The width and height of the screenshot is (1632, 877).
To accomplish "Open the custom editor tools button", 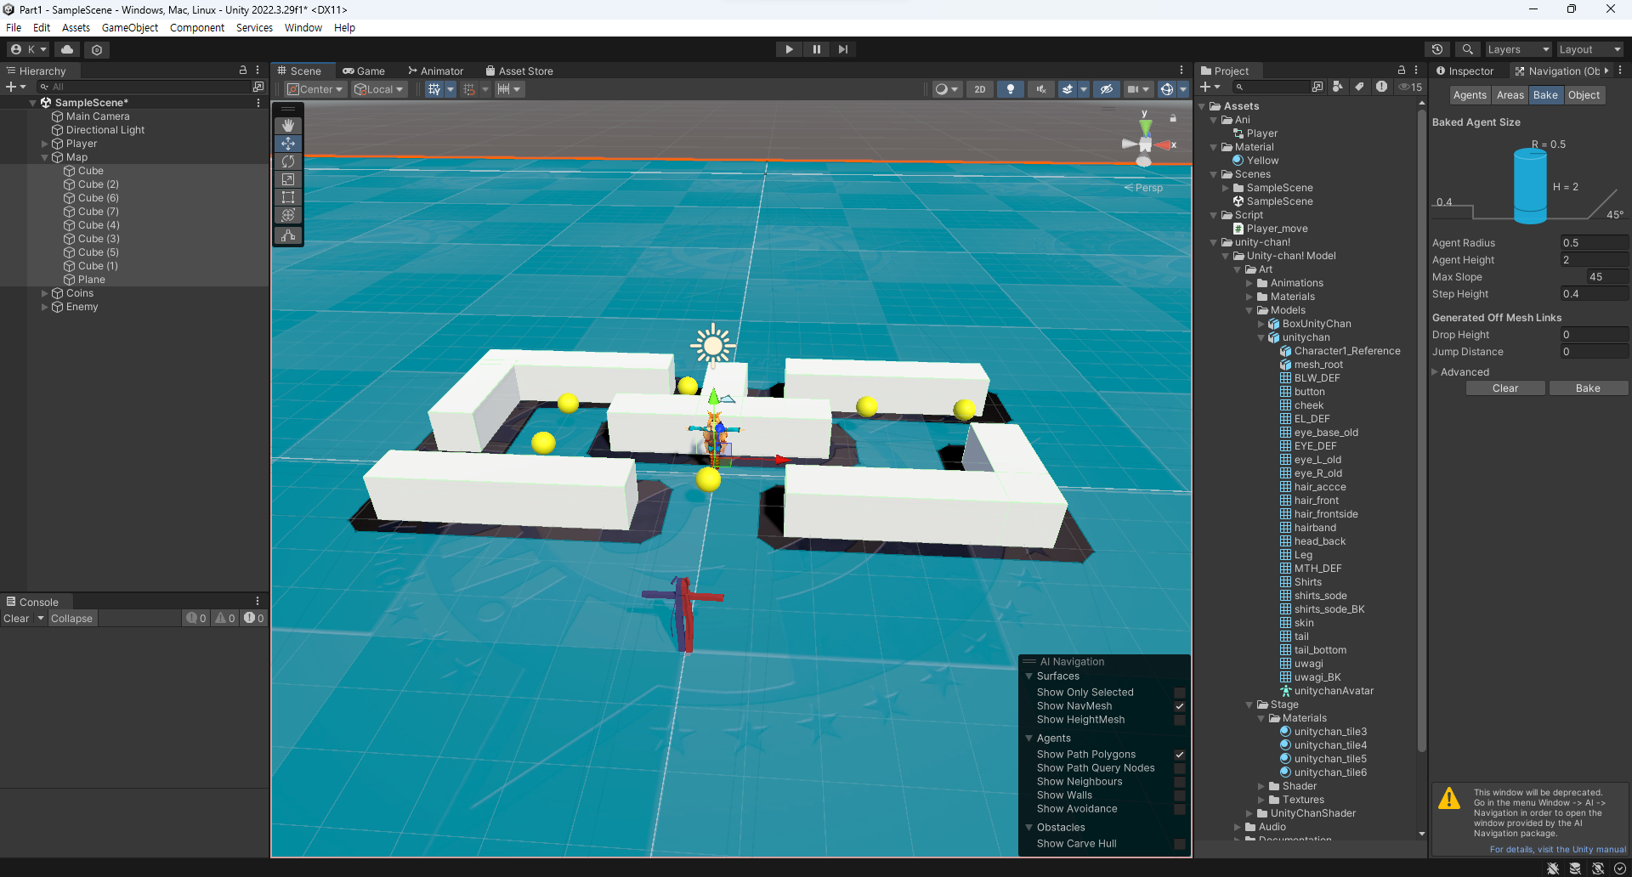I will click(x=288, y=235).
